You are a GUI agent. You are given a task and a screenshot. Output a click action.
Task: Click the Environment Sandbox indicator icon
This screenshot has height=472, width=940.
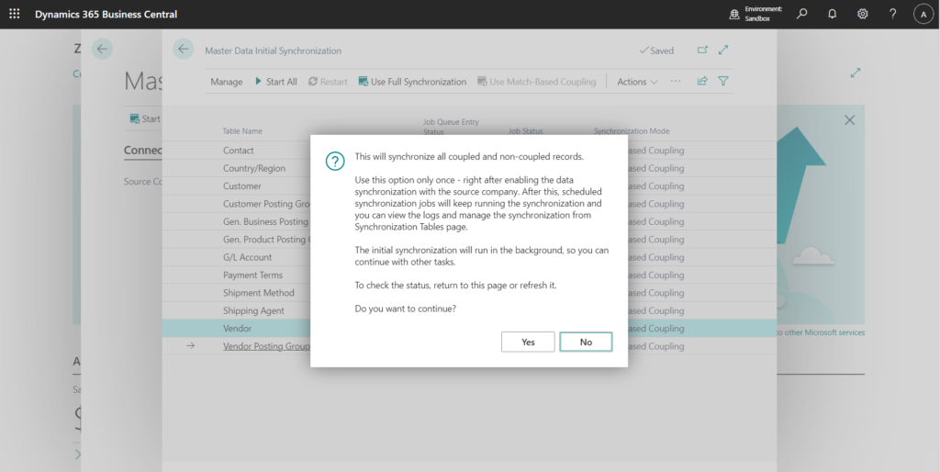click(733, 14)
